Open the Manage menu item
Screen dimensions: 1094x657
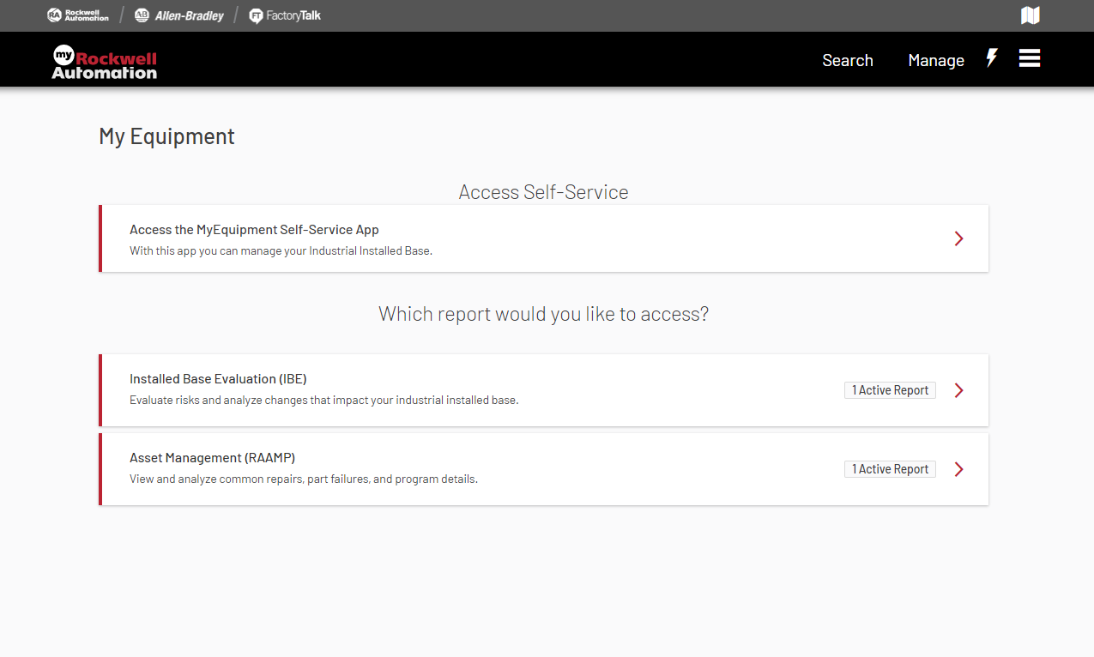pyautogui.click(x=936, y=60)
